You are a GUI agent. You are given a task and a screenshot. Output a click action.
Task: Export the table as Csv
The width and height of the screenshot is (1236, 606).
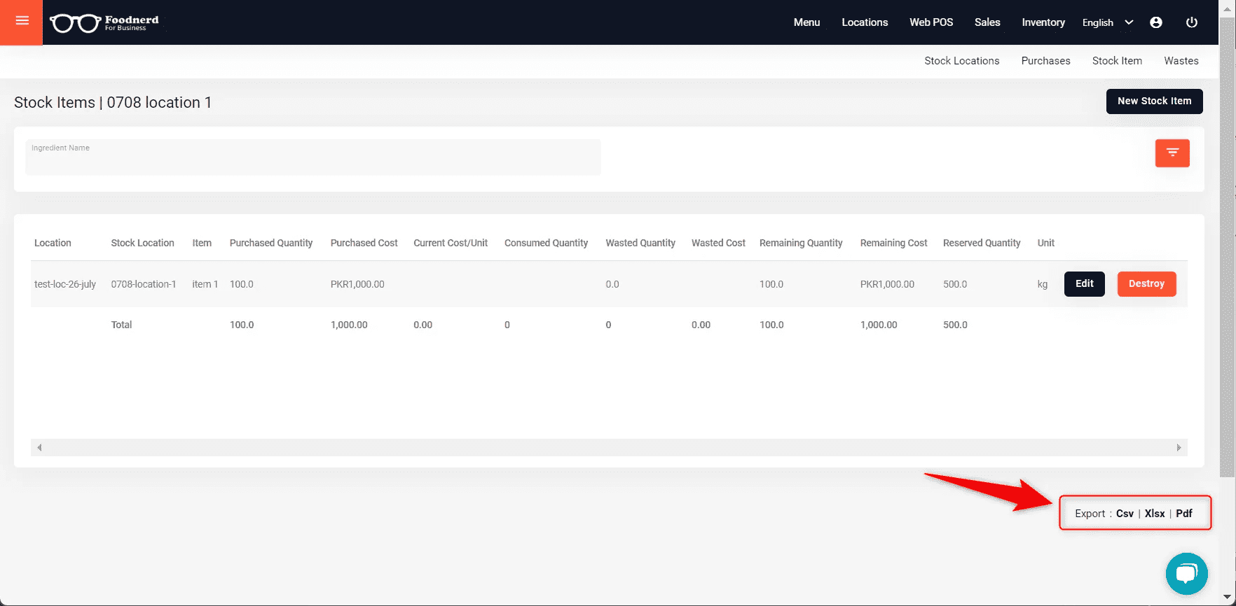[1125, 514]
